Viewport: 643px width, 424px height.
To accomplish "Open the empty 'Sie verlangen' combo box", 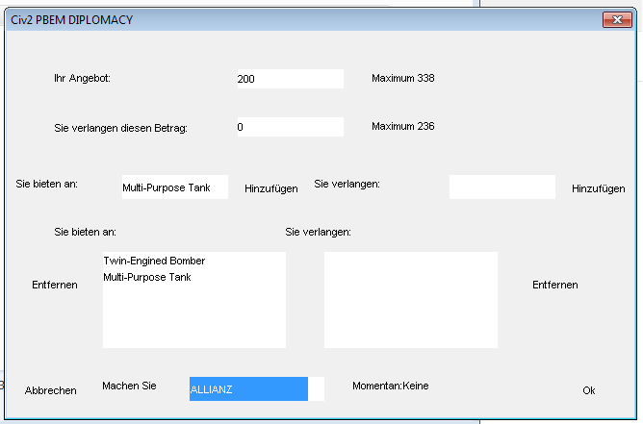I will point(502,187).
